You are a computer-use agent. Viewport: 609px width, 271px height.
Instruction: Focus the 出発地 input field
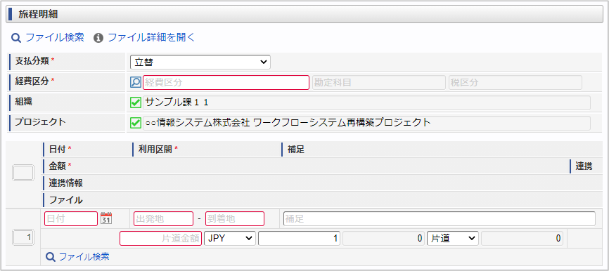164,218
